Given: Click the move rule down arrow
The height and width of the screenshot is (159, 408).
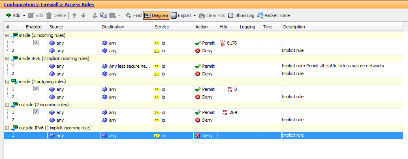Looking at the screenshot, I should 83,16.
